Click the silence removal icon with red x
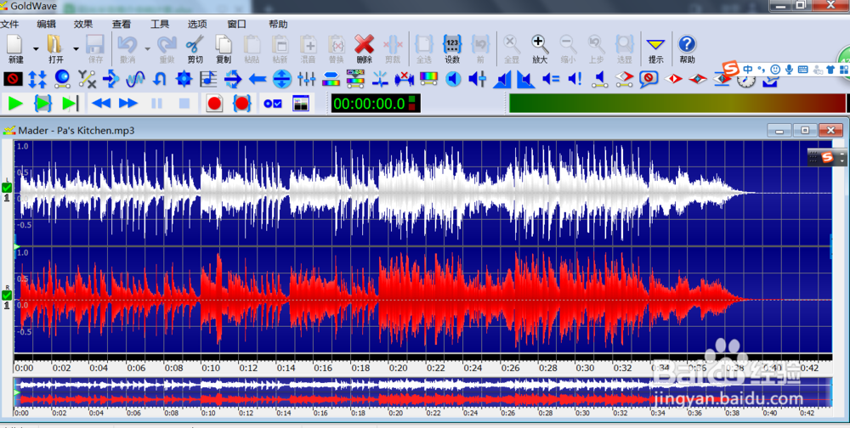This screenshot has width=850, height=428. point(404,79)
